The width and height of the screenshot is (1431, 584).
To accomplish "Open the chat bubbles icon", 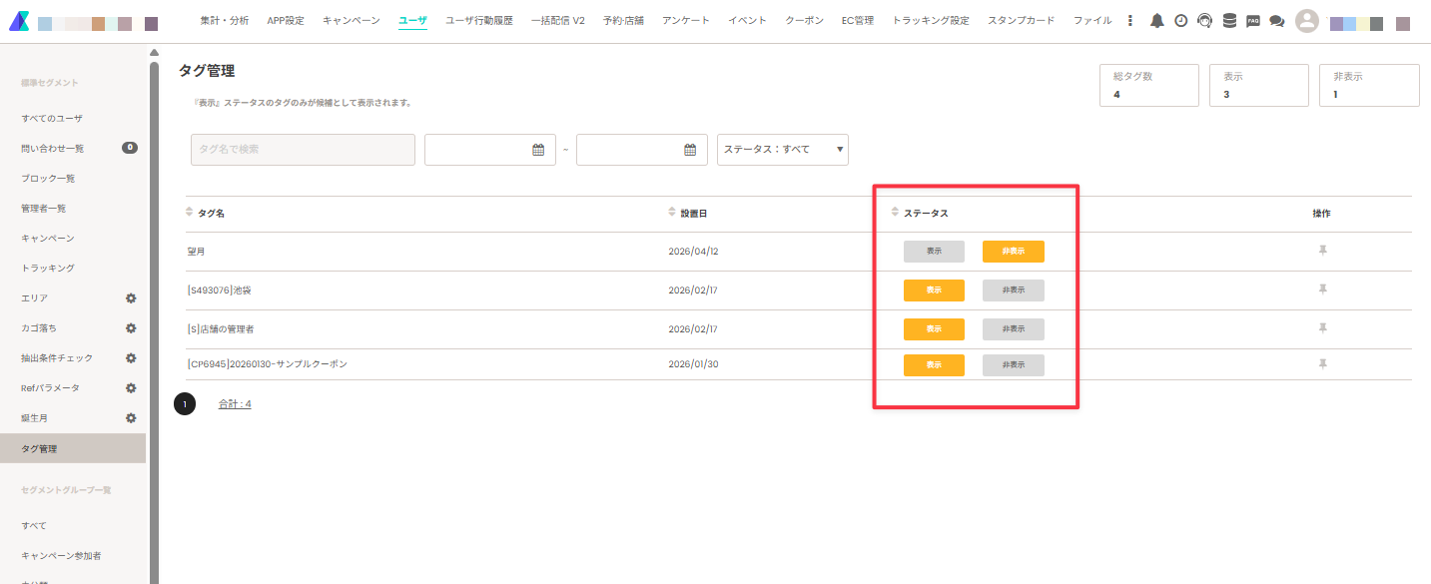I will tap(1276, 21).
